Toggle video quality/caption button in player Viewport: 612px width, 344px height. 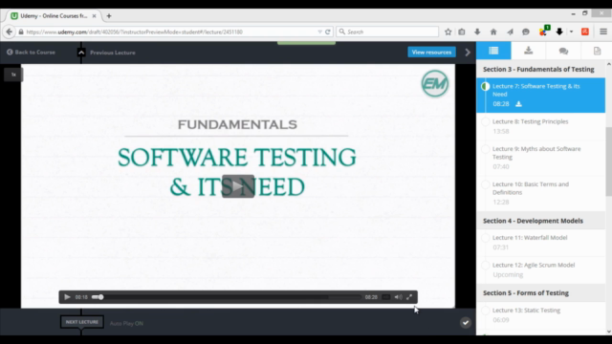pos(385,297)
